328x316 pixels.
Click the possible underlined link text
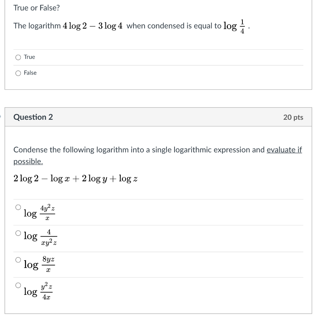28,162
